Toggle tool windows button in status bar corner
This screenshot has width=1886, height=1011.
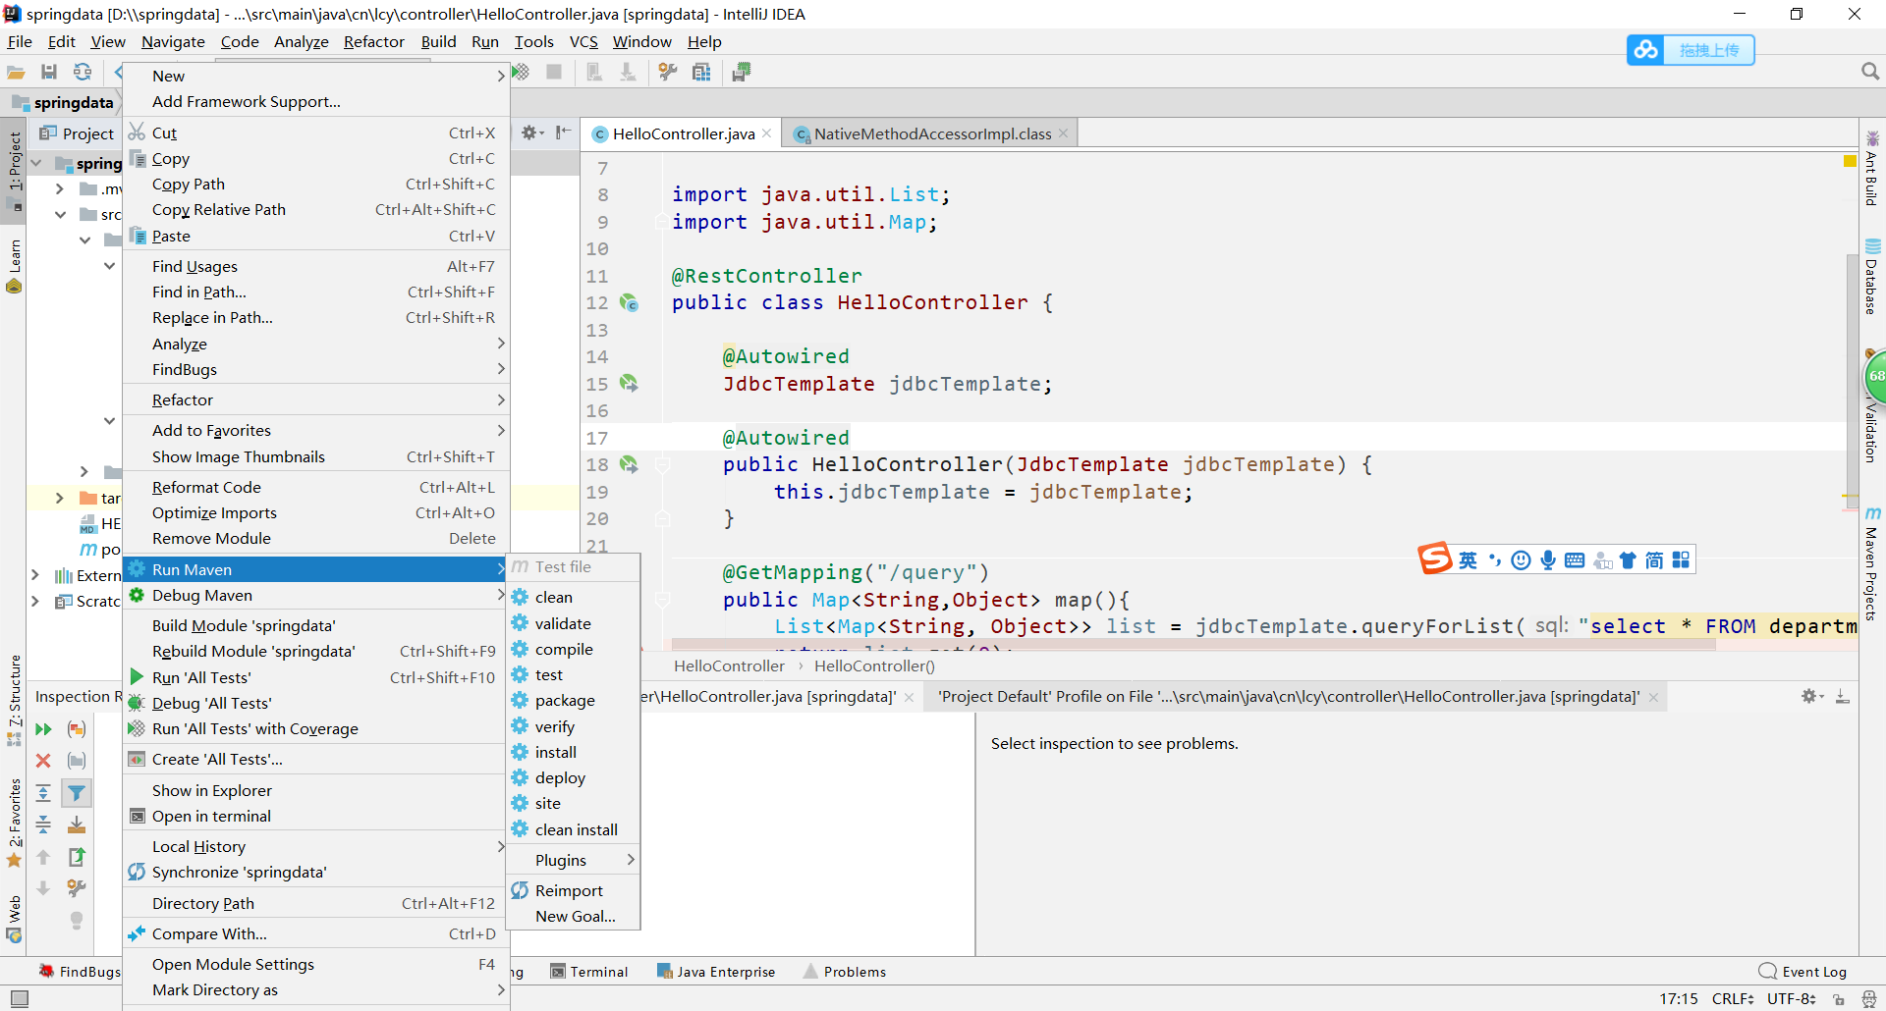pos(19,998)
